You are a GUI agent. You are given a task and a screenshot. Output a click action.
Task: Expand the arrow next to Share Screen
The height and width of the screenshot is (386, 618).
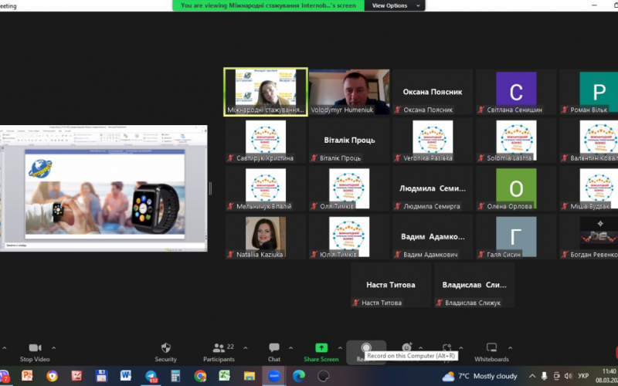[340, 348]
